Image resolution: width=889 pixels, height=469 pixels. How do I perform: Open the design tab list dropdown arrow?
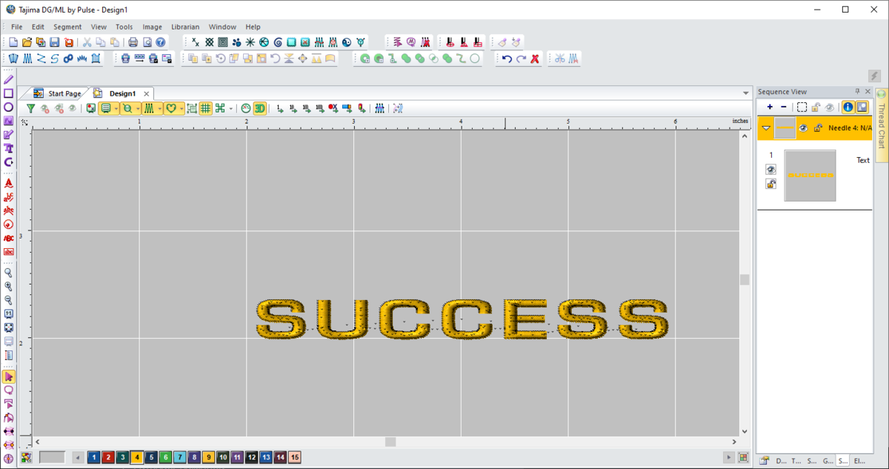[x=746, y=93]
